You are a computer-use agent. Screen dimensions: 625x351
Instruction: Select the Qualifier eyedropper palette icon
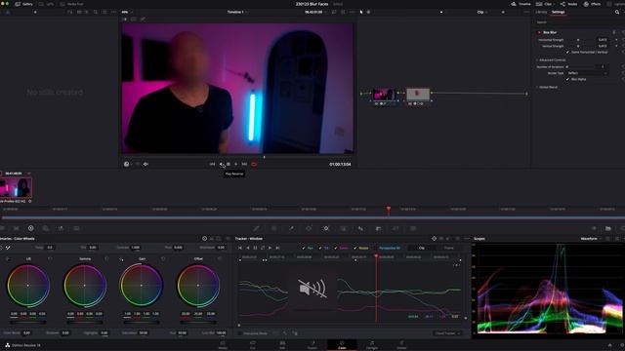291,228
